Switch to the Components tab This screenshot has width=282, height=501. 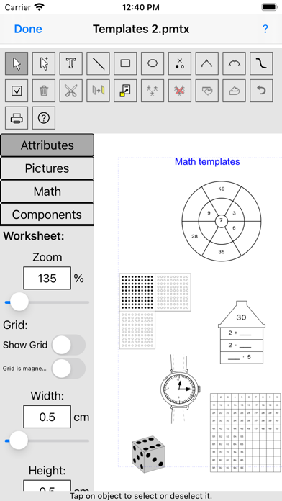[47, 215]
